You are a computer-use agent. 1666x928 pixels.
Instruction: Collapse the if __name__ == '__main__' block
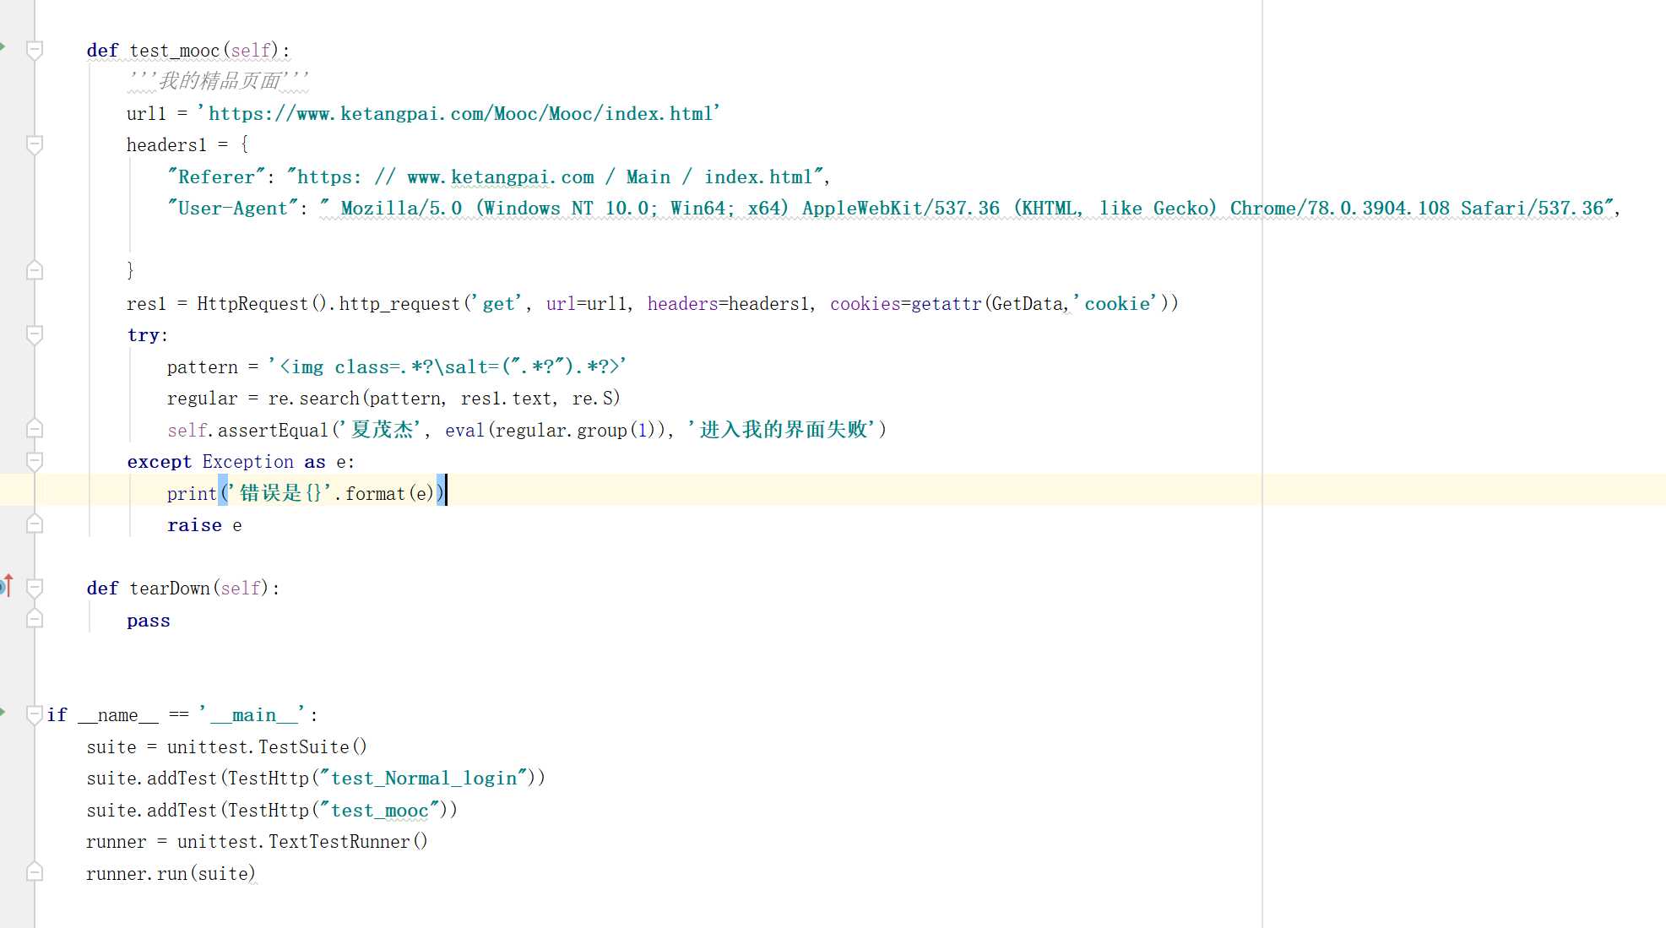click(x=35, y=714)
